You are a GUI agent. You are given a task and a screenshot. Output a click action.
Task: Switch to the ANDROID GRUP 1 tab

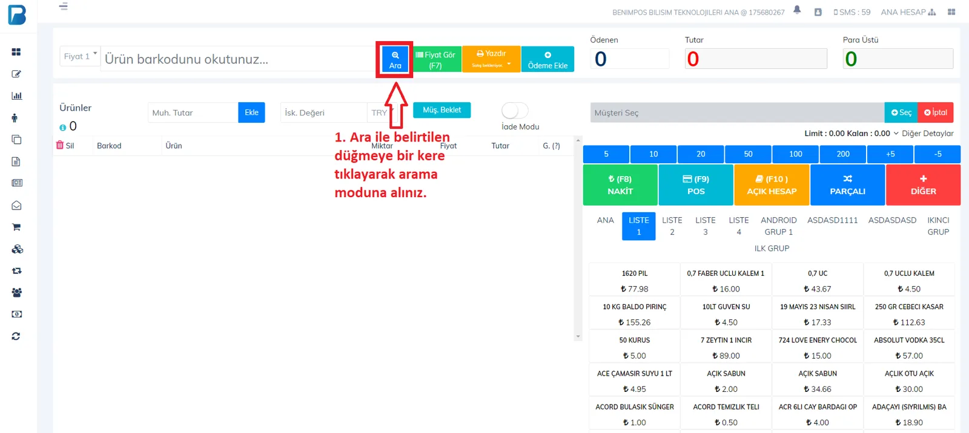778,226
